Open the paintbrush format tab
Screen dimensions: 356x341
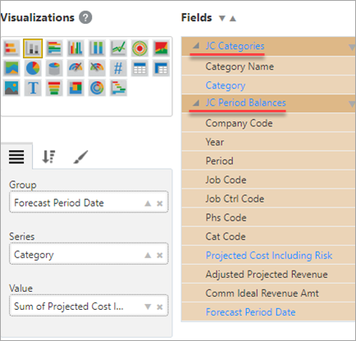80,157
